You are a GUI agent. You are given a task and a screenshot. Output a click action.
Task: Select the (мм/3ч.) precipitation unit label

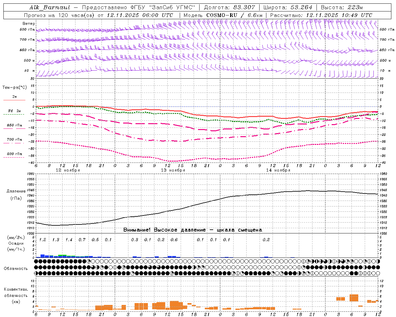[16, 238]
